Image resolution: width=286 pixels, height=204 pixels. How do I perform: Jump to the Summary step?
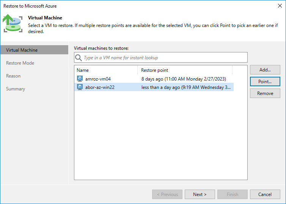coord(16,89)
